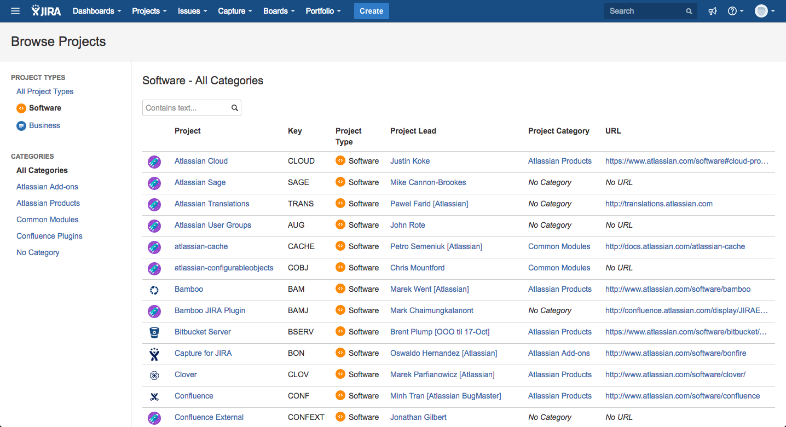Open the Atlassian Cloud project link
This screenshot has width=786, height=427.
point(201,161)
